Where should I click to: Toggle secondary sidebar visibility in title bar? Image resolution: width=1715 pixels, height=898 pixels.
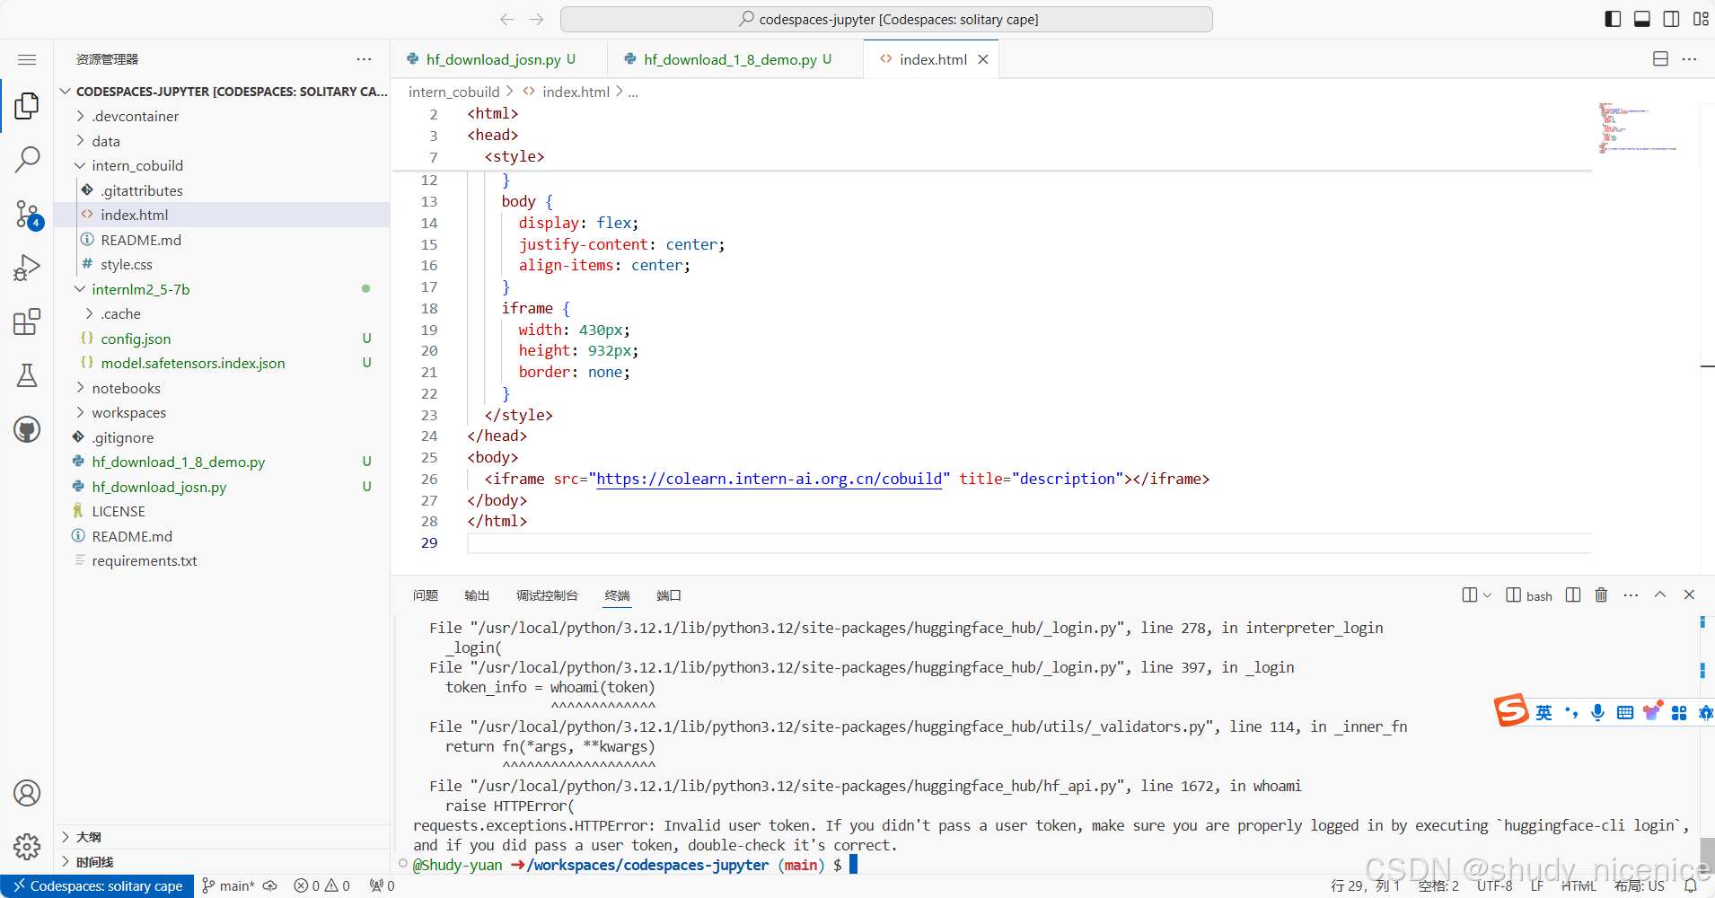click(1671, 19)
